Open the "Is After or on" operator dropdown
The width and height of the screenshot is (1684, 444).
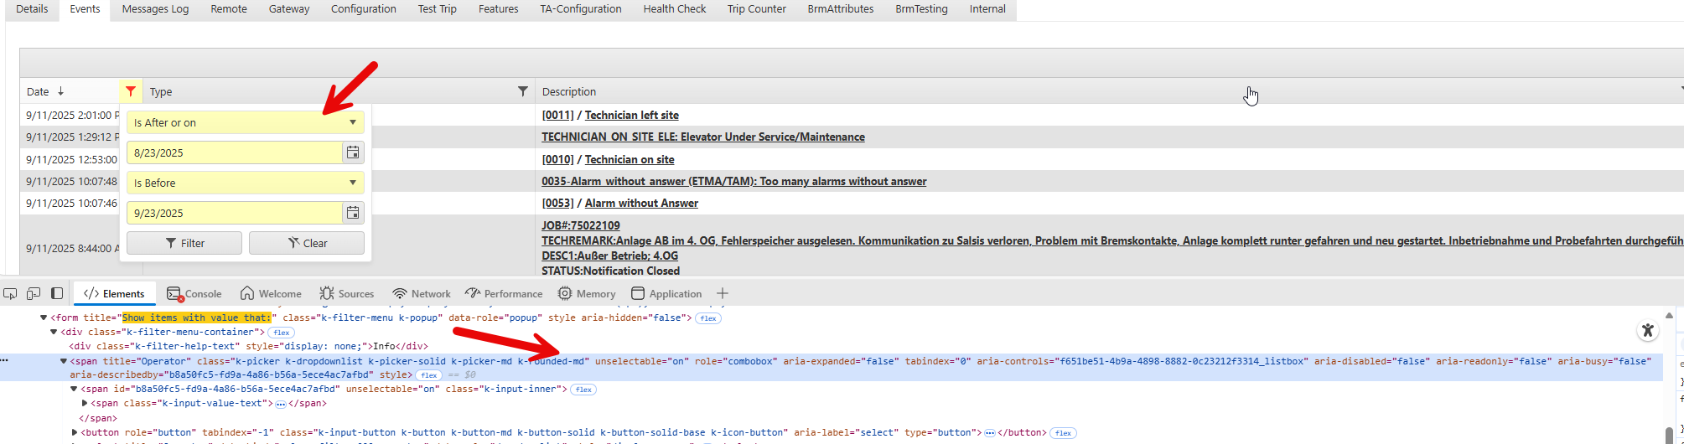click(245, 122)
